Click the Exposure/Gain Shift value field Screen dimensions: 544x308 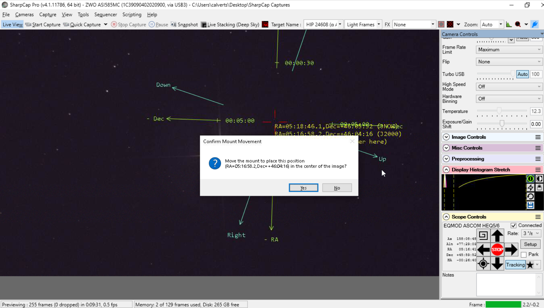536,124
